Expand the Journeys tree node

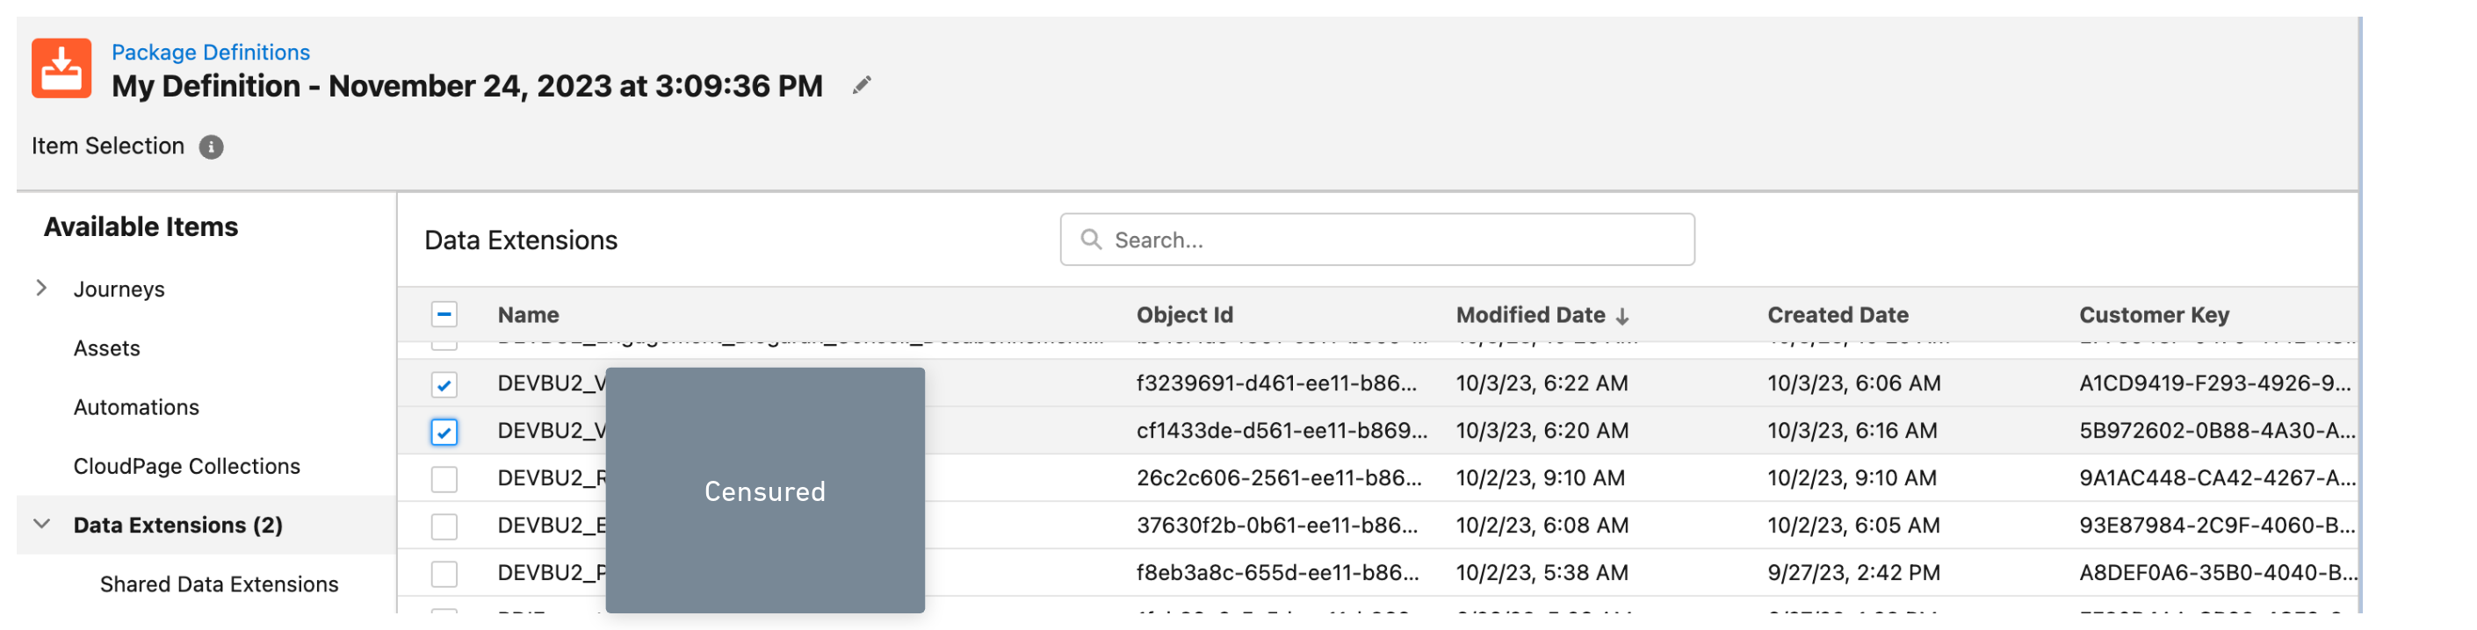(41, 288)
